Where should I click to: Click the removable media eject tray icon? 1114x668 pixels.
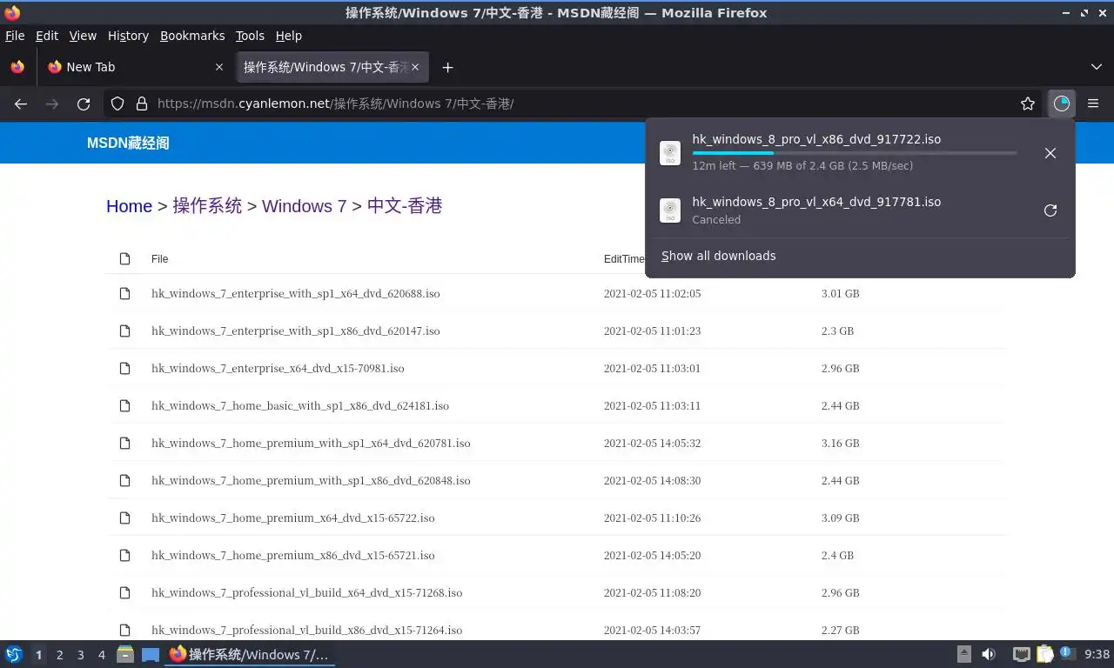(964, 654)
